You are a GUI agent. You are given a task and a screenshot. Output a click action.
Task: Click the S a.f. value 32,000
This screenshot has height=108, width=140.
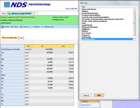pos(50,72)
